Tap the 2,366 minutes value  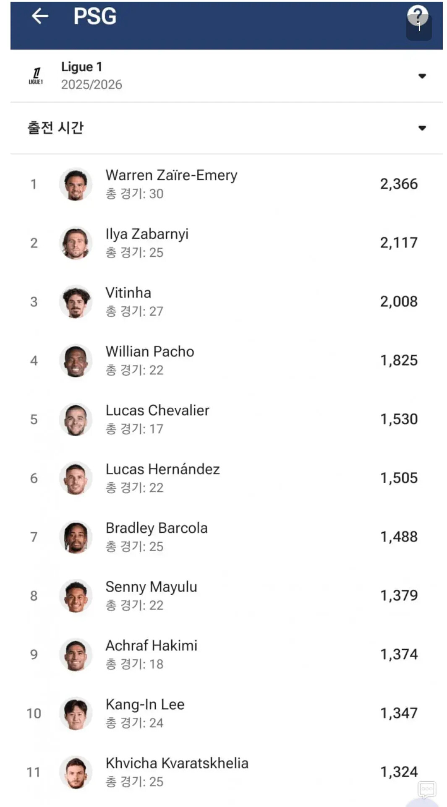pos(399,184)
